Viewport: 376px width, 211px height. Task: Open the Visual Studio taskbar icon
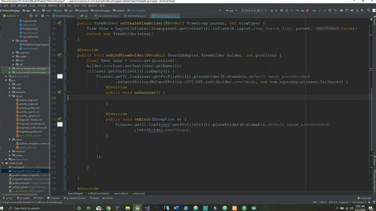147,208
